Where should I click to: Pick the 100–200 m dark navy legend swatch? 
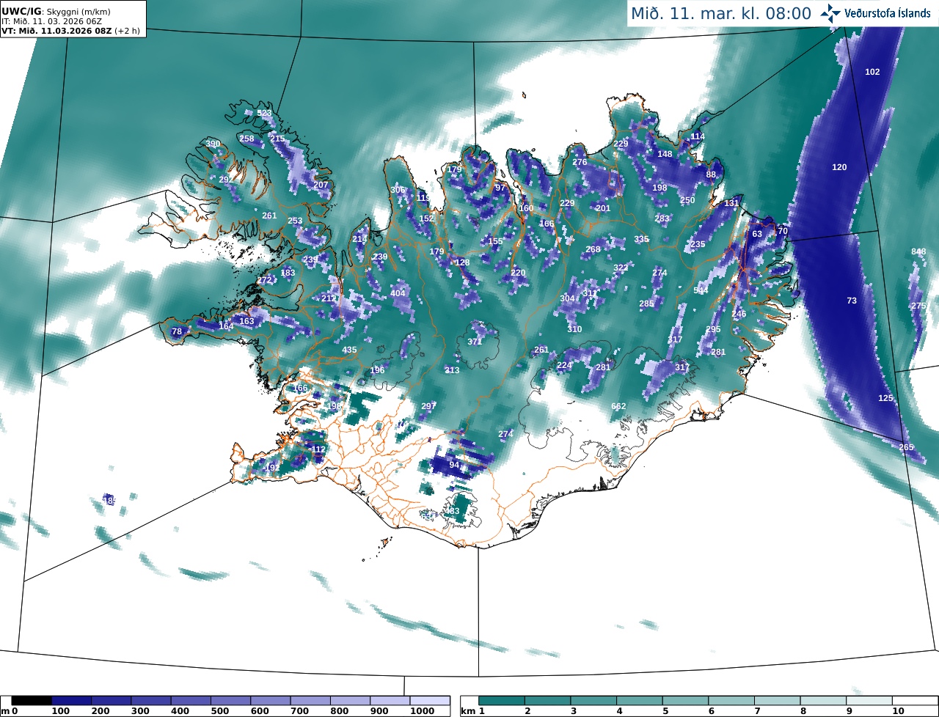coord(71,701)
